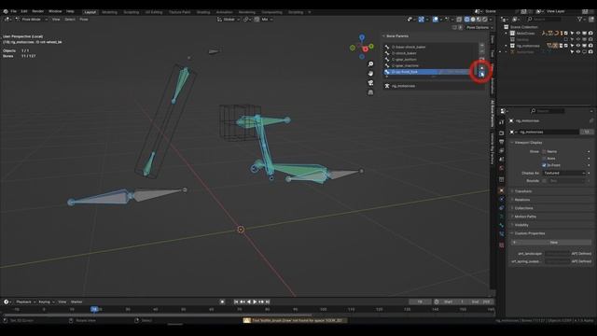
Task: Click the transform pivot point icon
Action: (x=246, y=19)
